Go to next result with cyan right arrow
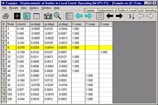This screenshot has width=158, height=105. [x=88, y=16]
